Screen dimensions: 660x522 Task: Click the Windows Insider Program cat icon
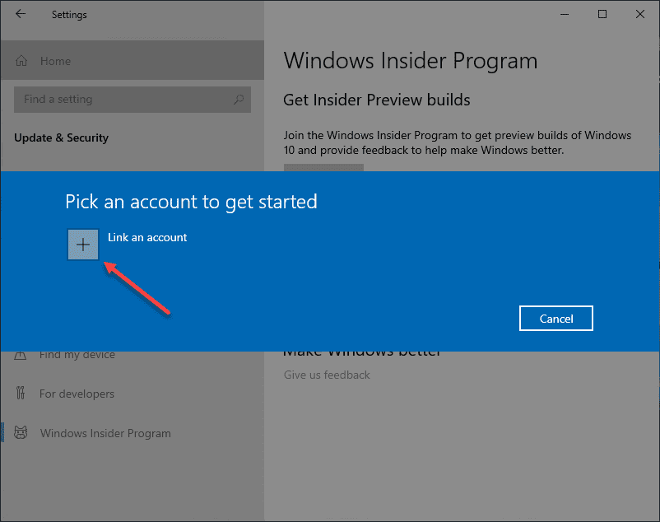(x=21, y=433)
